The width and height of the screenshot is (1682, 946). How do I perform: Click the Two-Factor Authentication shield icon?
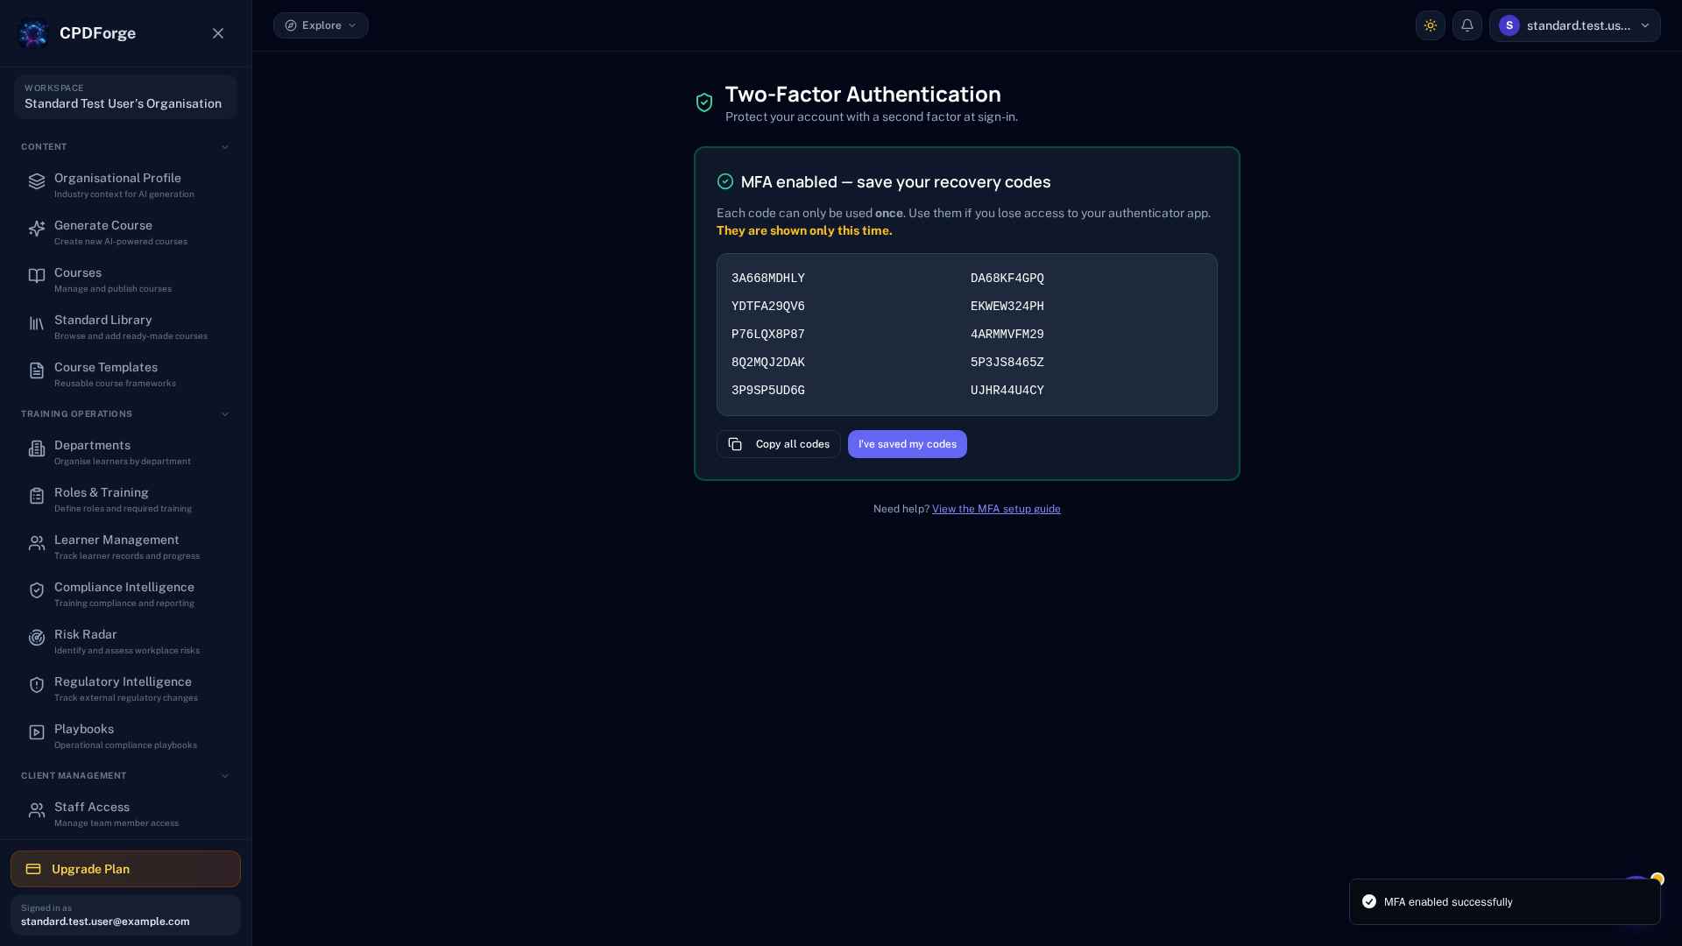[x=704, y=102]
